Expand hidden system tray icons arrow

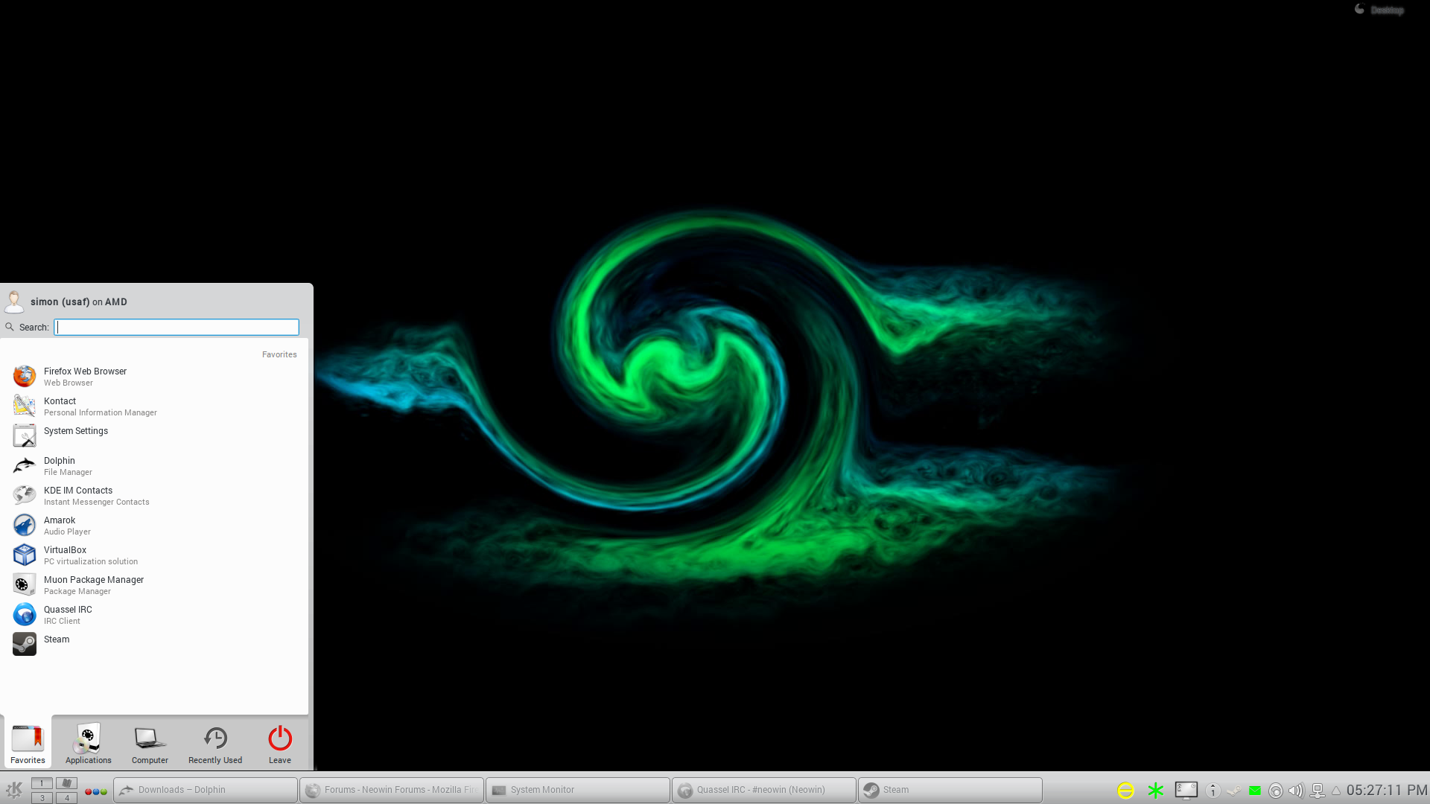click(x=1336, y=791)
